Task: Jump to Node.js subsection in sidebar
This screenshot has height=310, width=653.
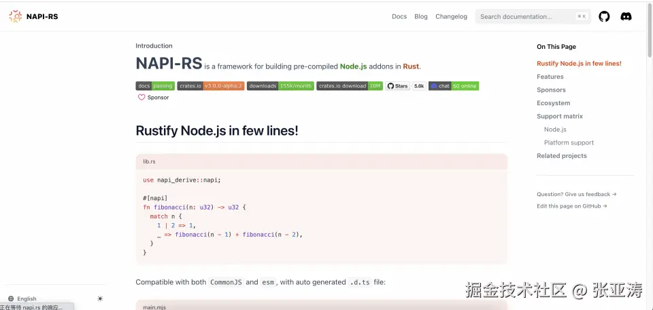Action: click(x=555, y=130)
